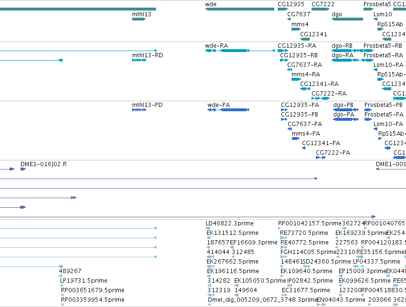Viewport: 406px width, 307px height.
Task: Select the IP02842.5prime EST label
Action: pyautogui.click(x=310, y=281)
